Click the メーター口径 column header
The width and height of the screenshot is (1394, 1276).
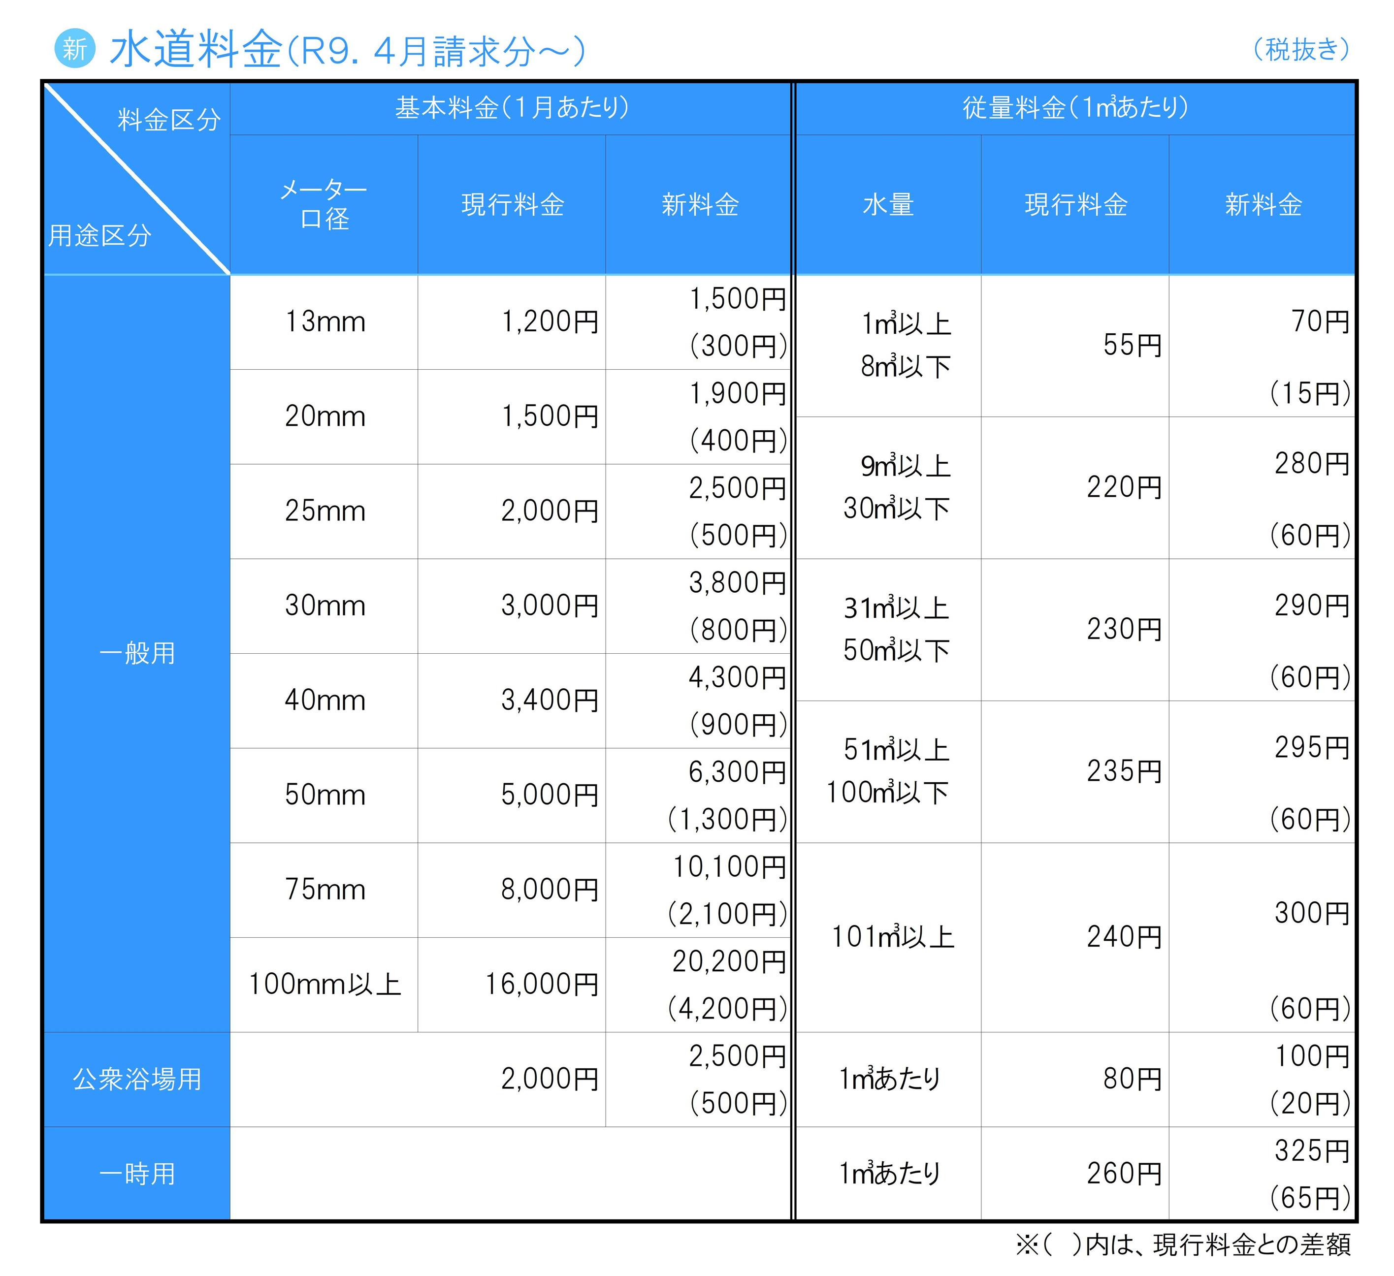pos(324,204)
